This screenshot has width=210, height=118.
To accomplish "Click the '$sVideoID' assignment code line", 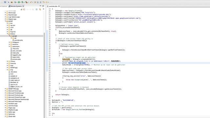I will (63, 100).
